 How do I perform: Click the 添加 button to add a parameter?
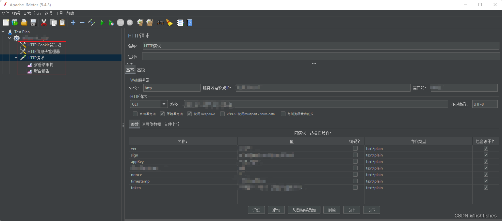[x=276, y=210]
